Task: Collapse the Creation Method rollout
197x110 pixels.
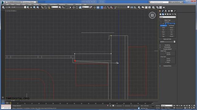Action: [x=167, y=49]
